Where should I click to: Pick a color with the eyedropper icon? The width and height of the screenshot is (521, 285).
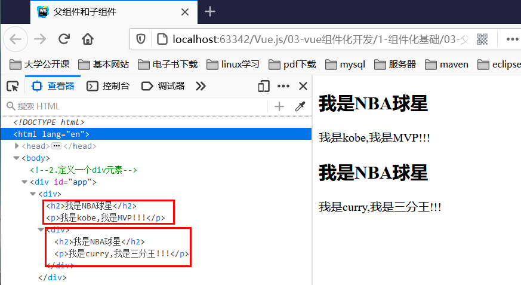300,106
